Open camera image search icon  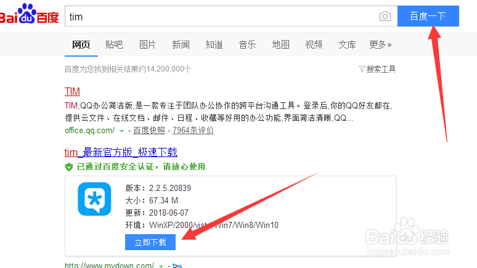tap(385, 16)
